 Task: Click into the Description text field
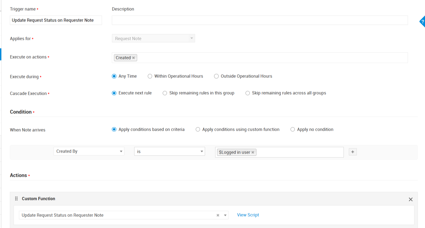click(x=260, y=20)
